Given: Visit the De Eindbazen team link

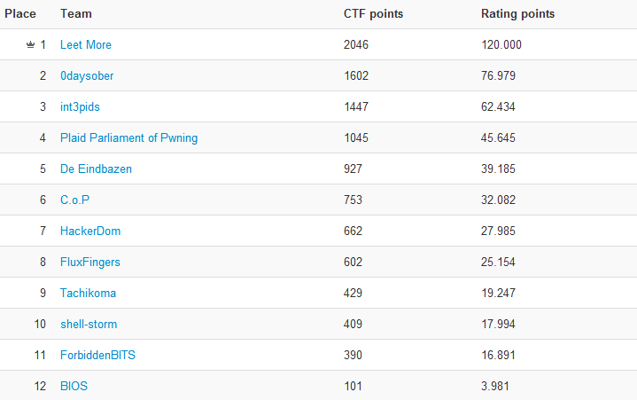Looking at the screenshot, I should point(96,169).
